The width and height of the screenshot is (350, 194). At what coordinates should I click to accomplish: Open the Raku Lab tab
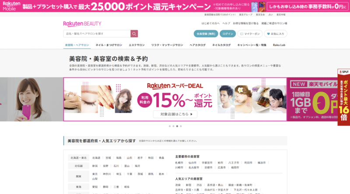pos(279,45)
